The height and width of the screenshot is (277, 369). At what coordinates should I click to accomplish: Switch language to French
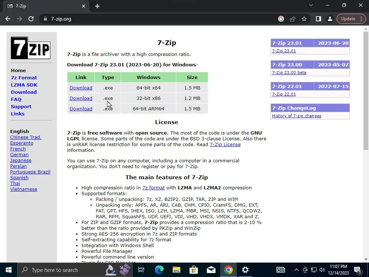(x=18, y=149)
